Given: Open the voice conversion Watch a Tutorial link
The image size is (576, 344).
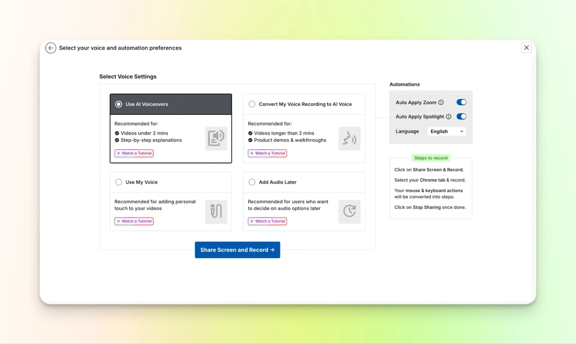Looking at the screenshot, I should coord(267,153).
